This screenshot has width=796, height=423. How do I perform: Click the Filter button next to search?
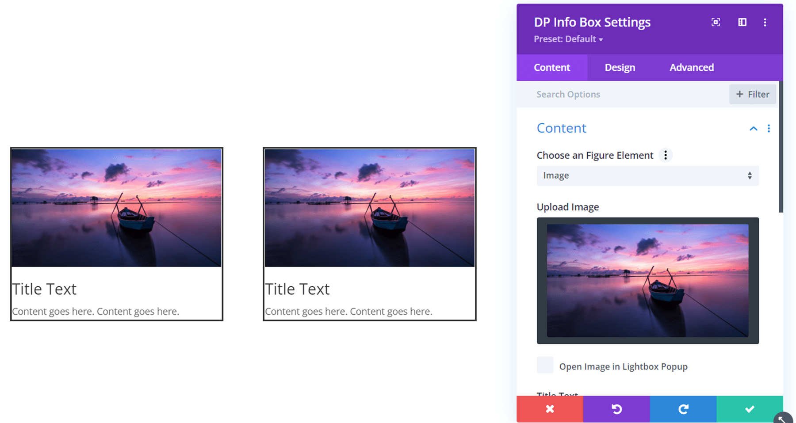(752, 94)
